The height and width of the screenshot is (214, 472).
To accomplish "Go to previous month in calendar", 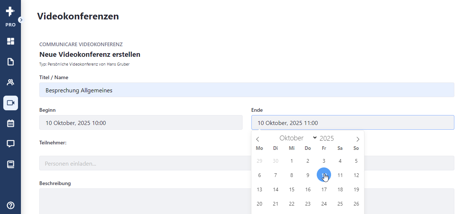I will point(258,139).
